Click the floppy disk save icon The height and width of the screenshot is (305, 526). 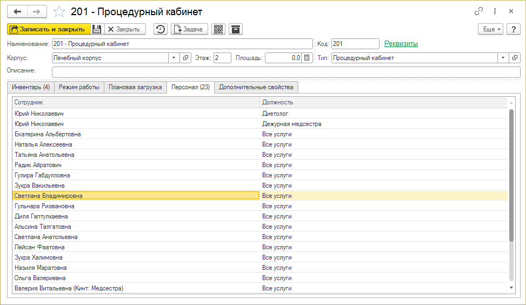point(96,29)
